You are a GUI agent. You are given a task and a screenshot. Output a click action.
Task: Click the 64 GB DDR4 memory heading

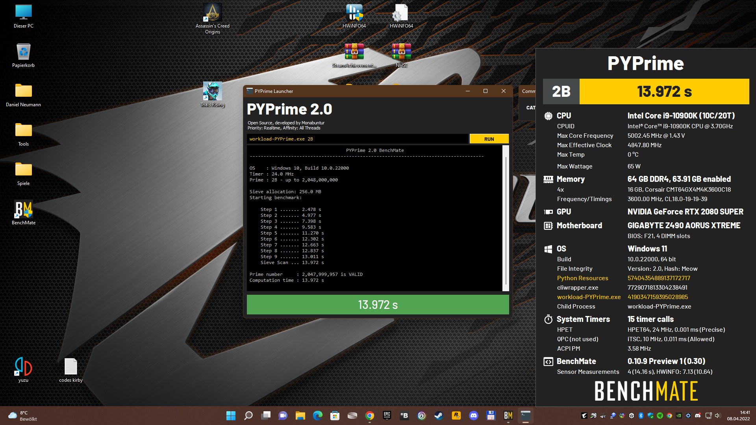[x=679, y=179]
